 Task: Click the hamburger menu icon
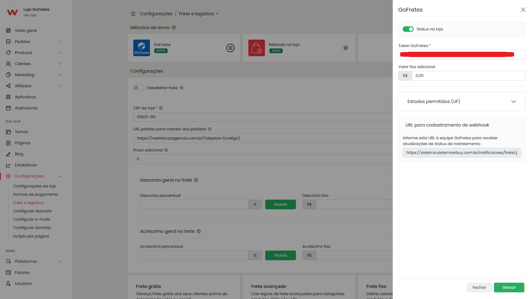133,14
